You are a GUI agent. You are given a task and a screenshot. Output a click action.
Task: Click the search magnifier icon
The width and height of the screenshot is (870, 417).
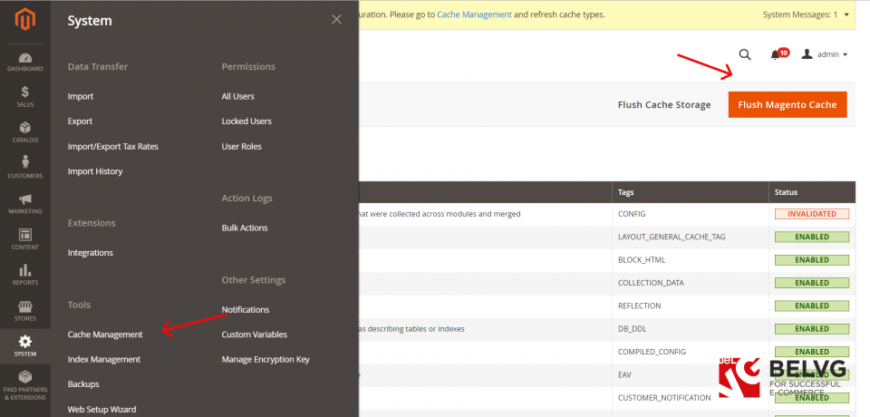745,54
